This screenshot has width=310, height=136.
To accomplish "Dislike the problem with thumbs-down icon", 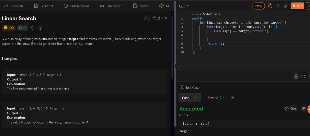I will coord(165,18).
